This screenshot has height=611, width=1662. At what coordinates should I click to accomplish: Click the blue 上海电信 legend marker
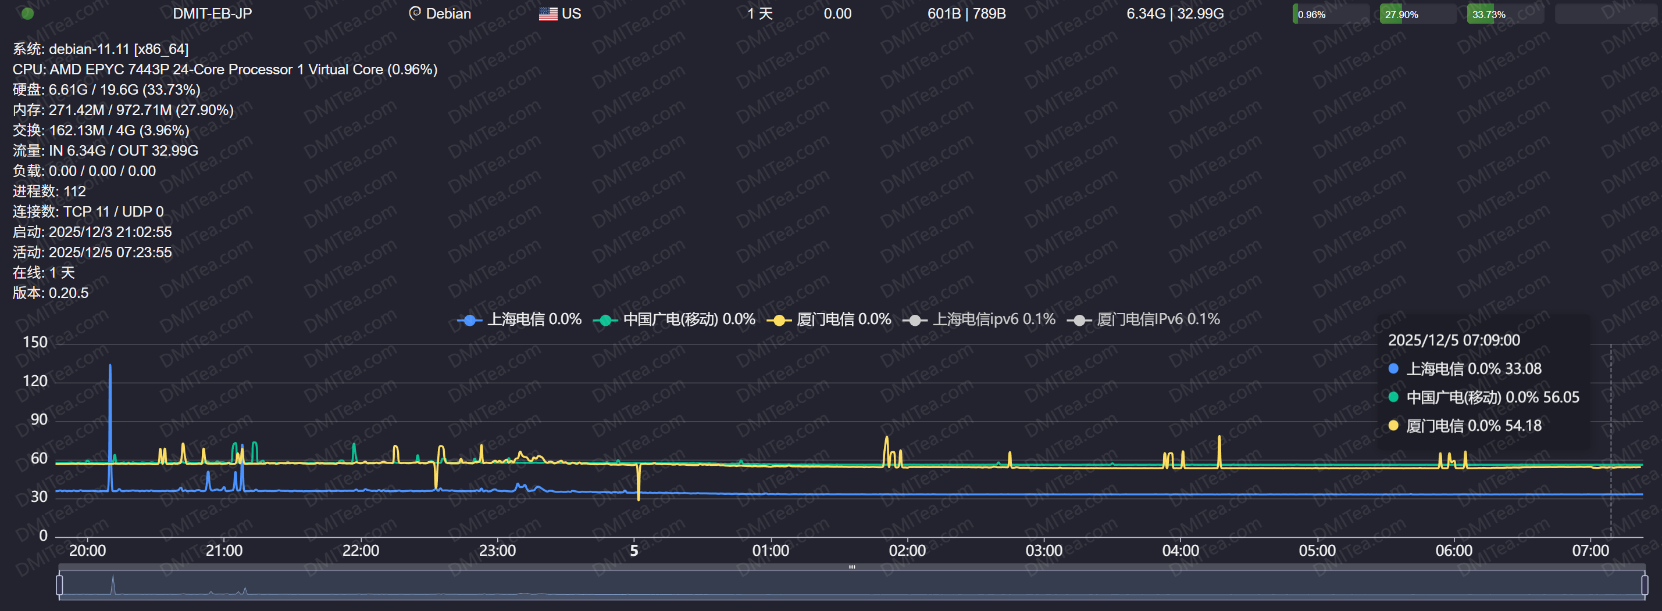point(470,319)
